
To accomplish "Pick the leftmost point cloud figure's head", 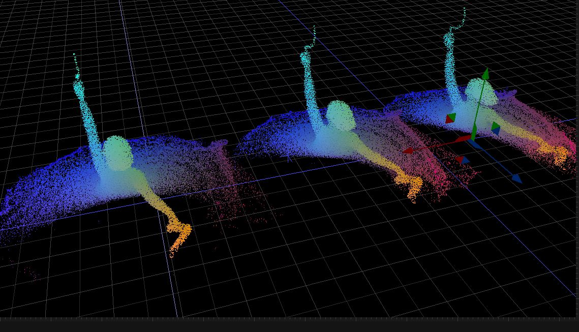I will coord(117,153).
